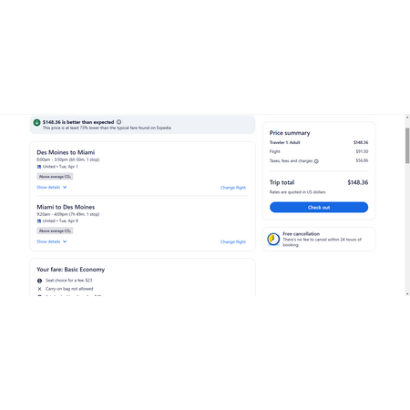This screenshot has height=410, width=410.
Task: Click United logo on Des Moines to Miami
Action: pos(39,167)
